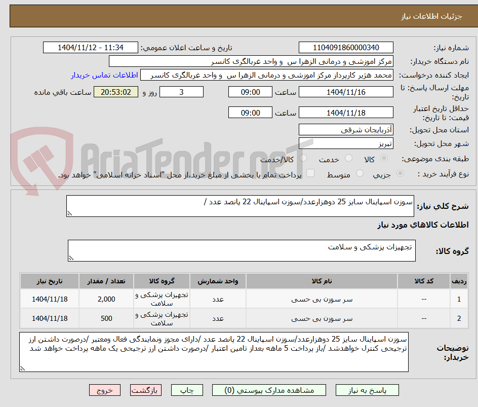Click the خروج exit button
478x407 pixels.
(104, 390)
